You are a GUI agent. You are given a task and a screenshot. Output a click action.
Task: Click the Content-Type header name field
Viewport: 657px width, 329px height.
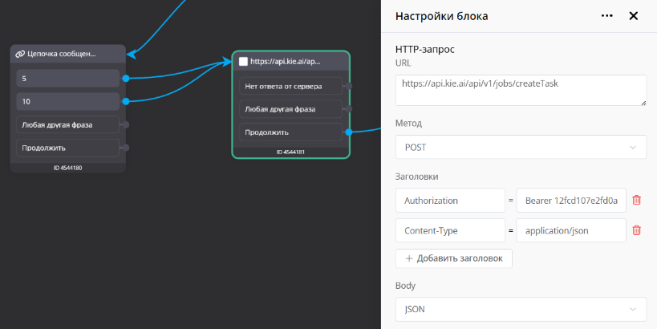click(x=450, y=230)
